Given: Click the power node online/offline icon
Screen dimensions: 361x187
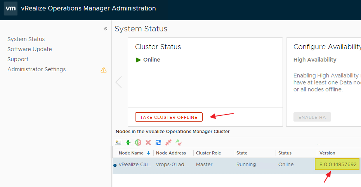Looking at the screenshot, I should click(x=138, y=142).
